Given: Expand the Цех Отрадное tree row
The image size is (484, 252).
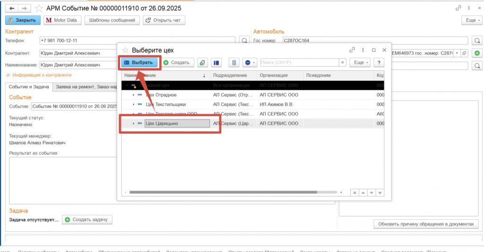Looking at the screenshot, I should click(134, 95).
